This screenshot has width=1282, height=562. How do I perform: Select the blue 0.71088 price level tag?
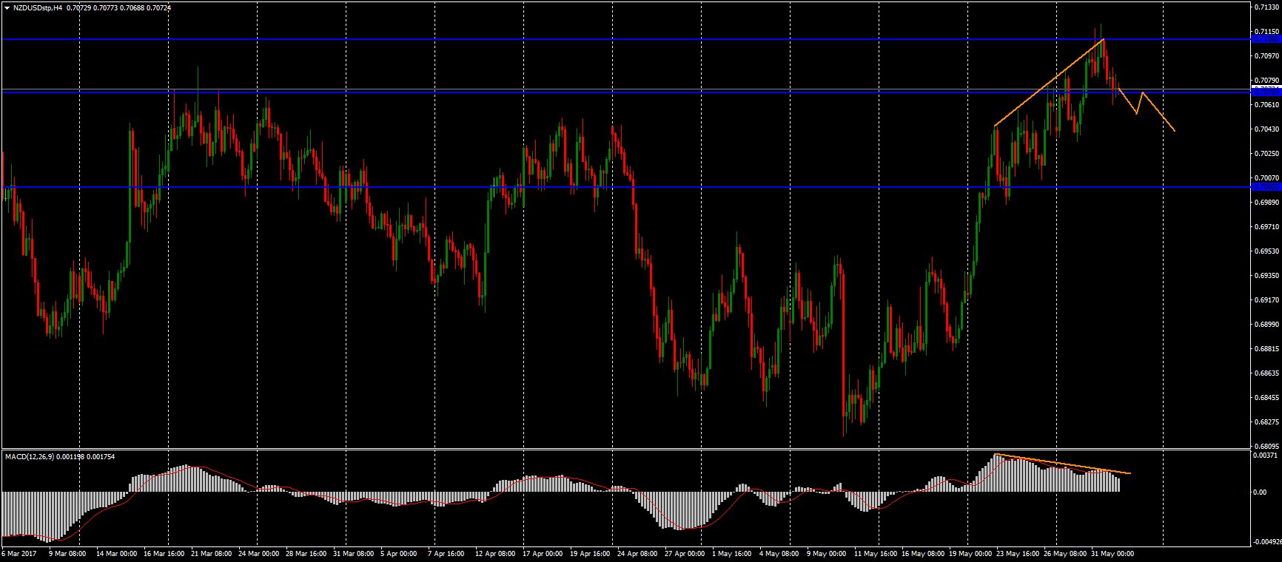pos(1266,39)
